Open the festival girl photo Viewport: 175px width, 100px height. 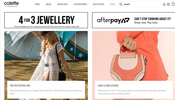click(46, 56)
